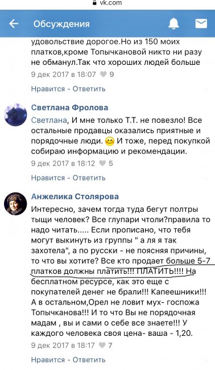The image size is (215, 370).
Task: Go back using the left arrow
Action: (14, 24)
